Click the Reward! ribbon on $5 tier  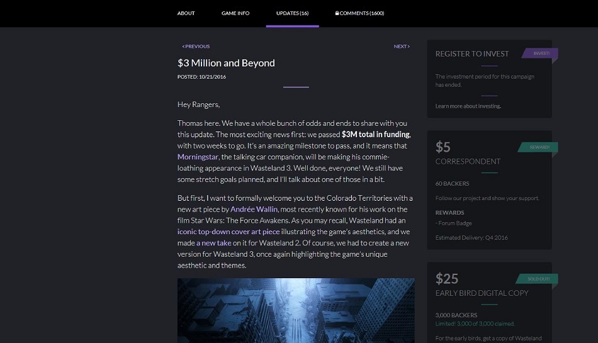tap(538, 147)
